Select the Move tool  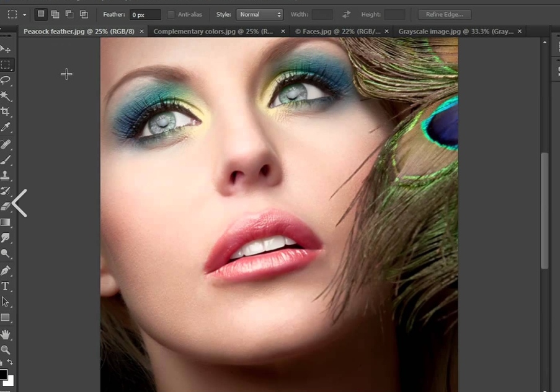pos(6,48)
